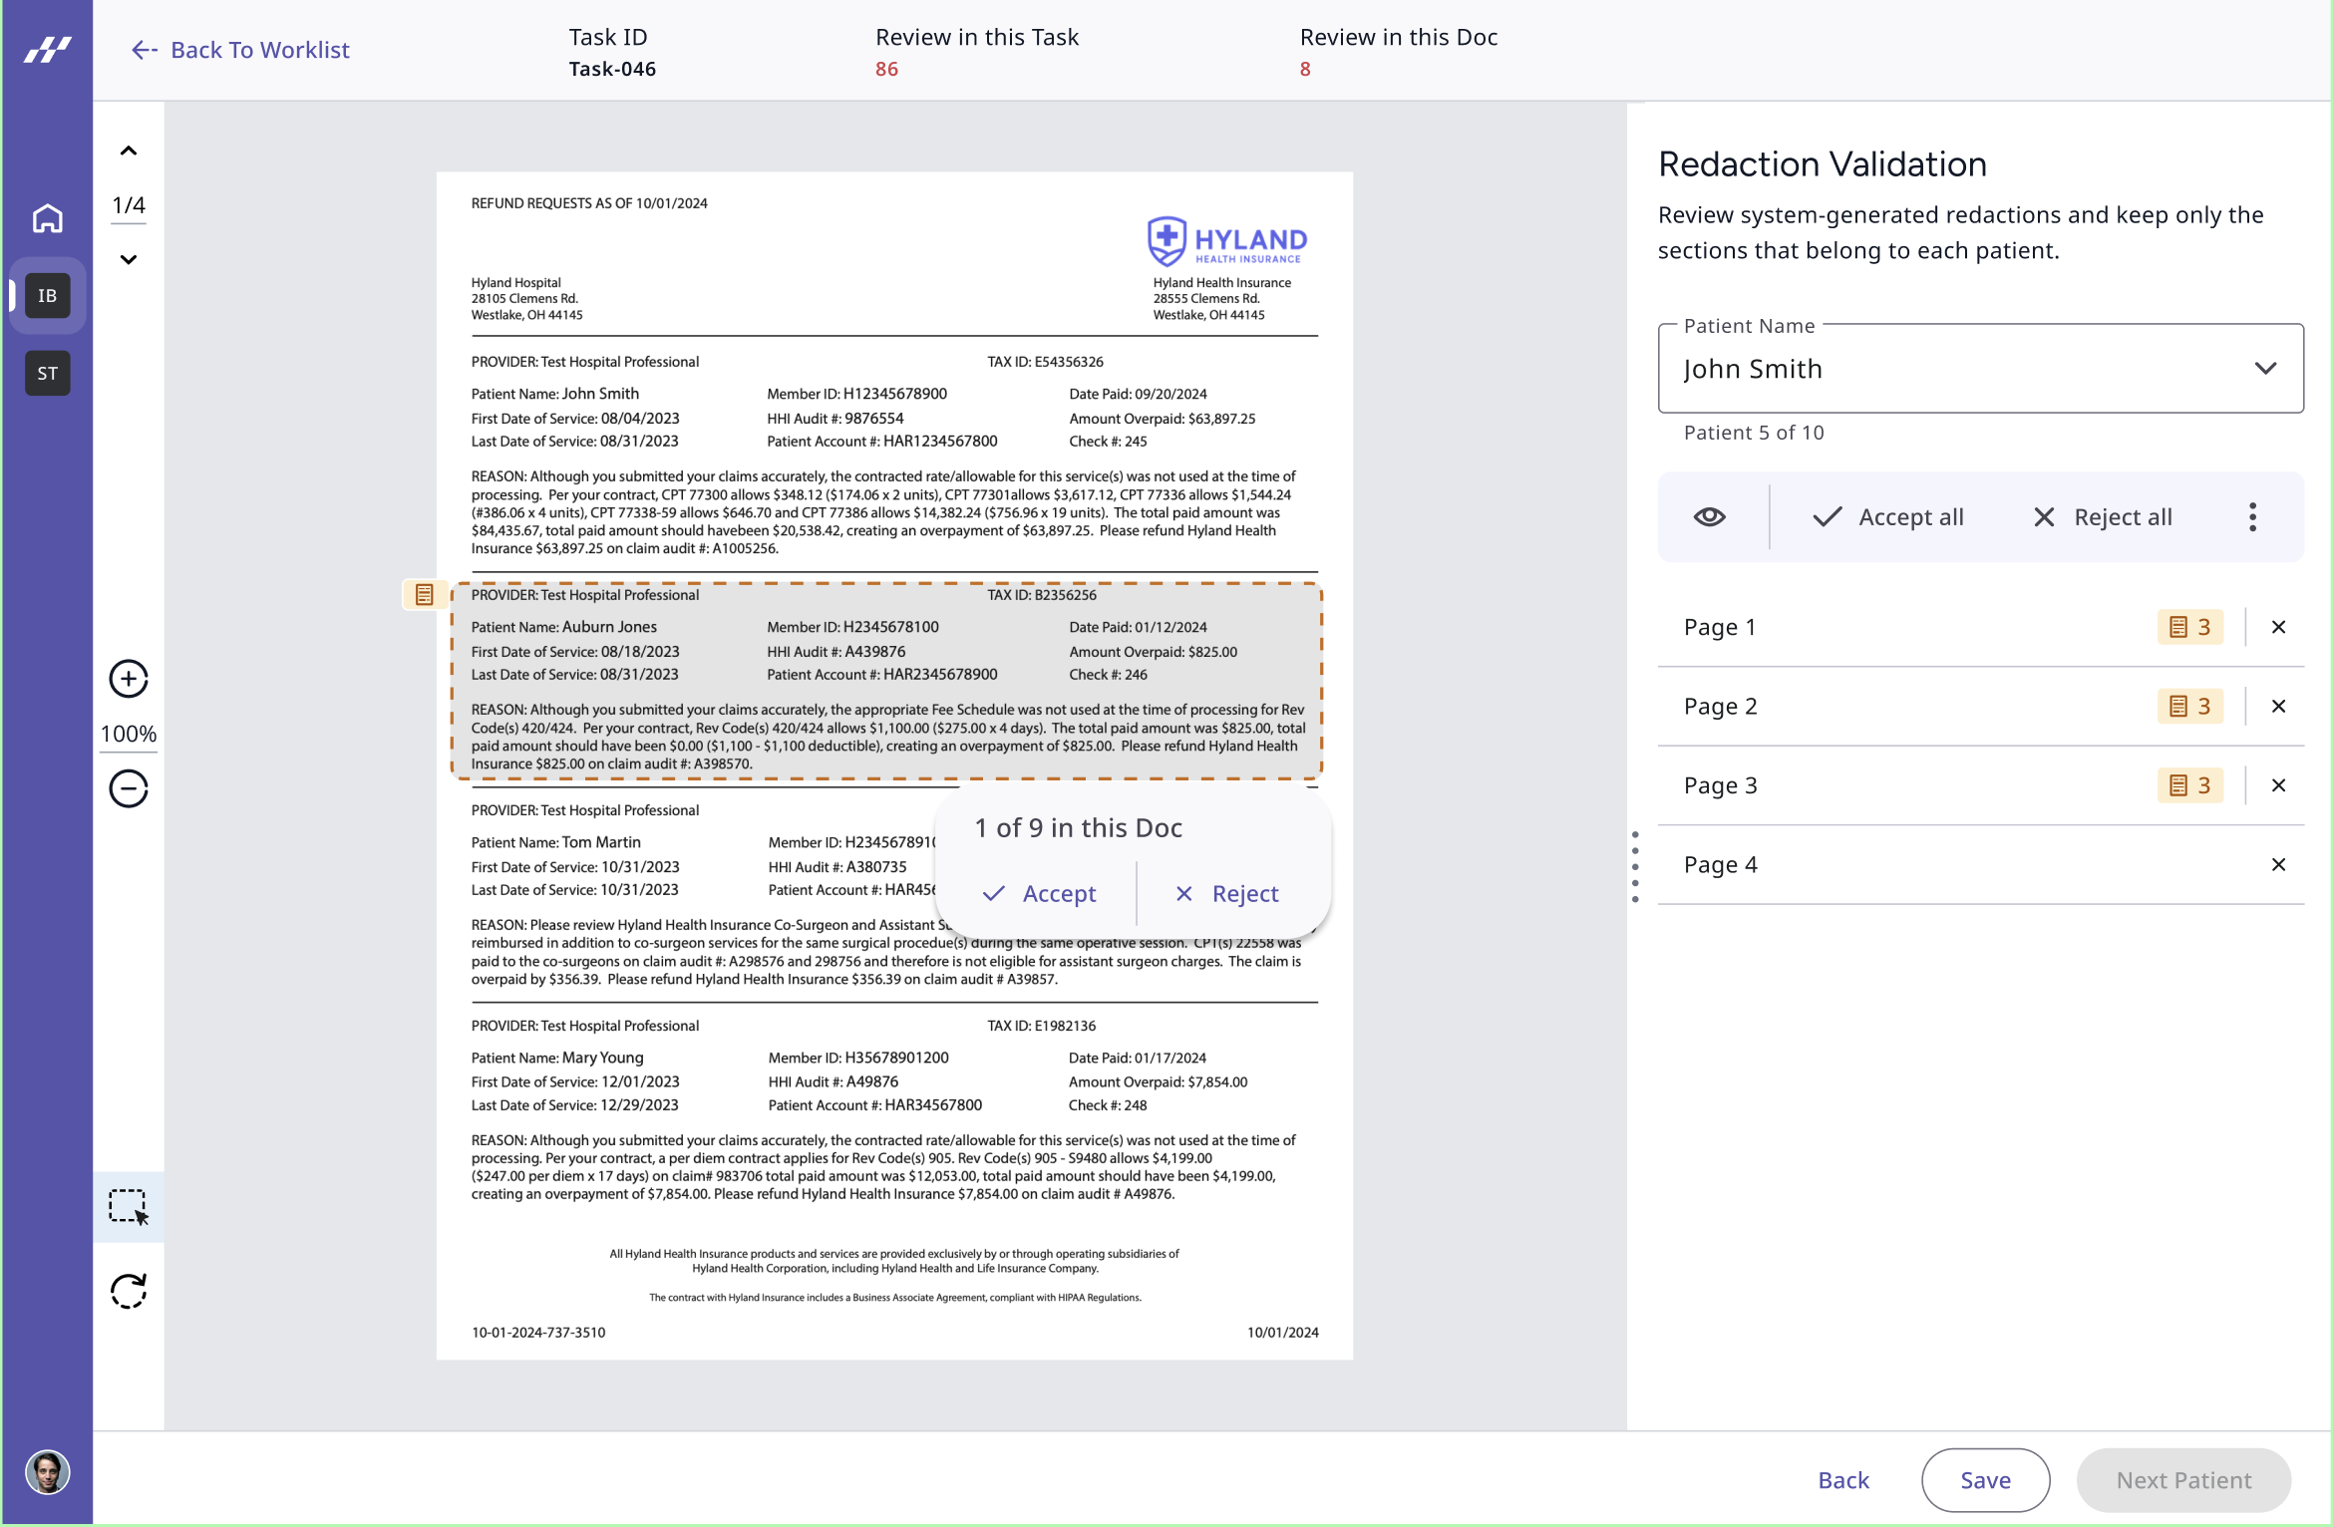Click the Save button
The width and height of the screenshot is (2333, 1527).
[x=1984, y=1480]
